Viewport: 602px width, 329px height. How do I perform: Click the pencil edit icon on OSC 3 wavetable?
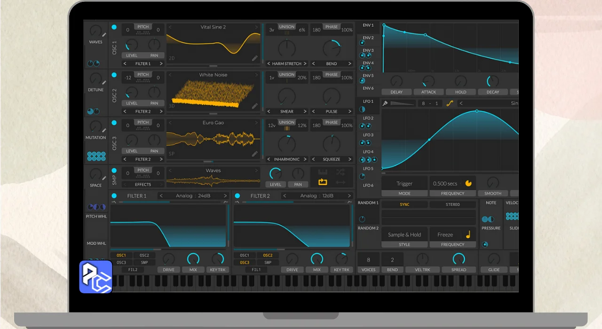pos(254,154)
